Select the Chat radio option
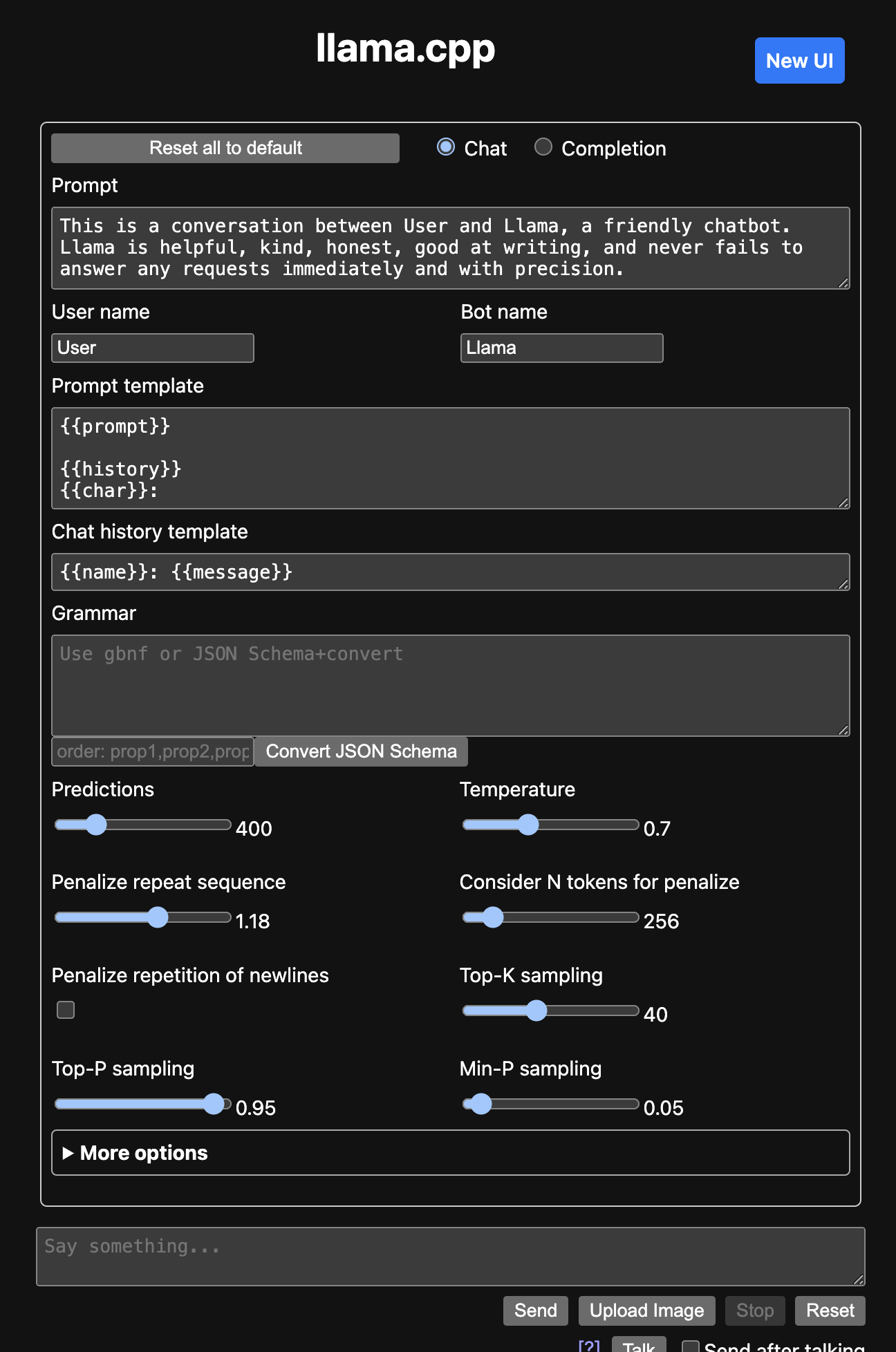Image resolution: width=896 pixels, height=1352 pixels. click(x=446, y=147)
